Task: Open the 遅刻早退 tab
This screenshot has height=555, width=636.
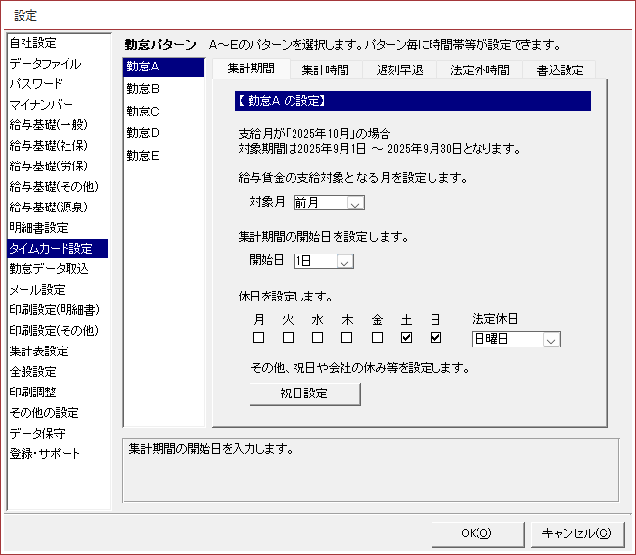Action: pos(399,69)
